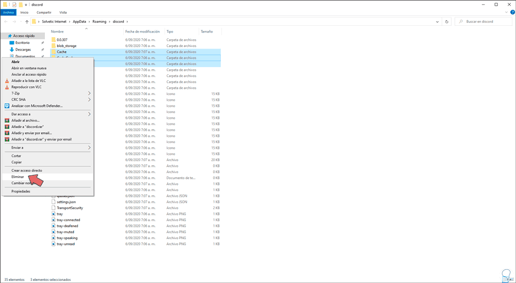The height and width of the screenshot is (283, 516).
Task: Go to Solvetic Internet in breadcrumb
Action: coord(54,22)
